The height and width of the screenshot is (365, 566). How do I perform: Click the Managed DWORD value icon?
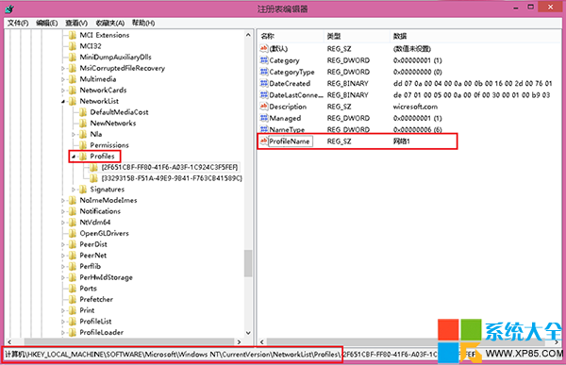[264, 118]
